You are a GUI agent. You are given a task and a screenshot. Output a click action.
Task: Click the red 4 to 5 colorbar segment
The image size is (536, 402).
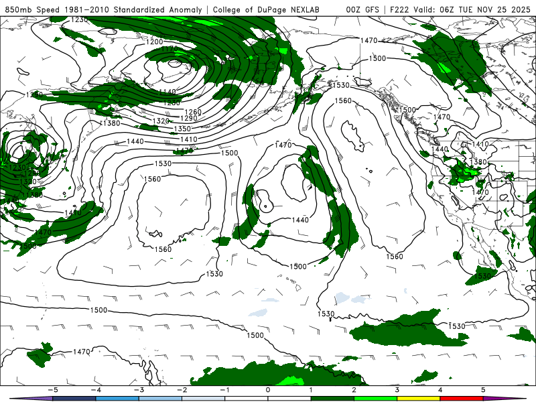[x=461, y=399]
